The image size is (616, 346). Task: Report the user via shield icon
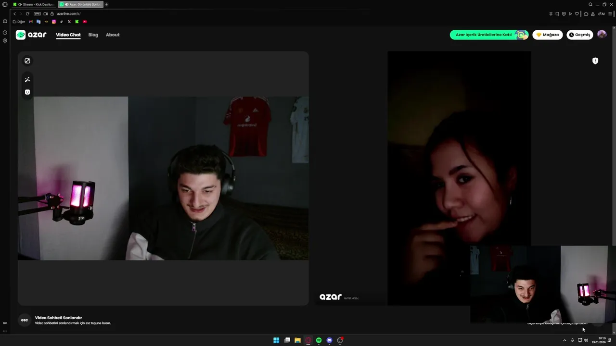click(x=595, y=61)
